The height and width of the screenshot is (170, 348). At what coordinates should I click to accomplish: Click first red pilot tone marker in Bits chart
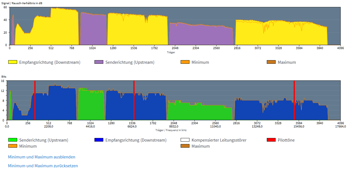(x=35, y=100)
